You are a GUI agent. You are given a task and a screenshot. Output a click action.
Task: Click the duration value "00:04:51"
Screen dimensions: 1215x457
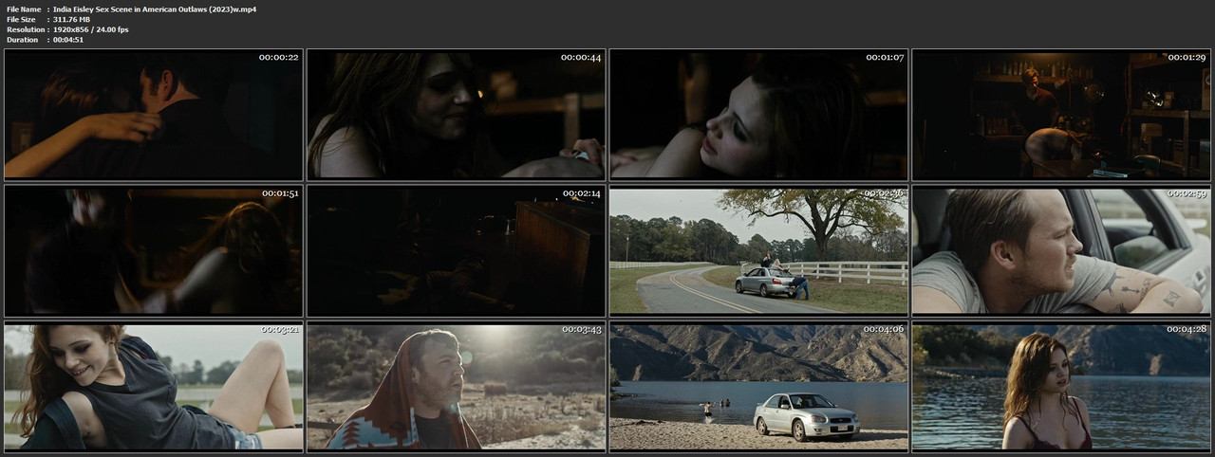[x=69, y=40]
